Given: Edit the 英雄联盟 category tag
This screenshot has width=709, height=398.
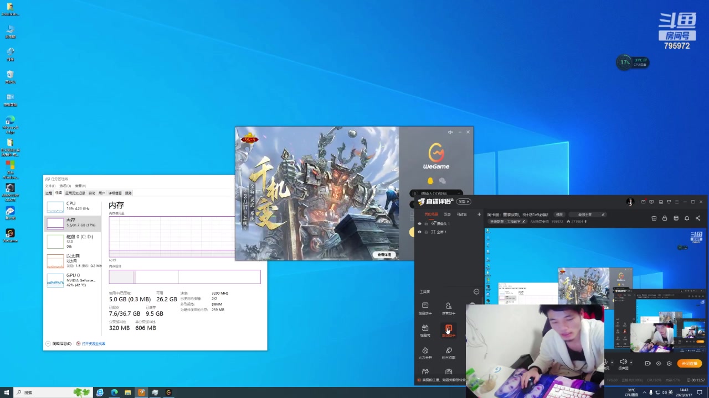Looking at the screenshot, I should [x=506, y=222].
